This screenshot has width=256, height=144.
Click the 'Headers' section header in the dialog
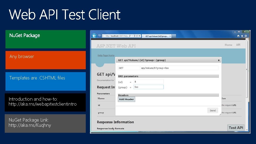click(x=168, y=95)
